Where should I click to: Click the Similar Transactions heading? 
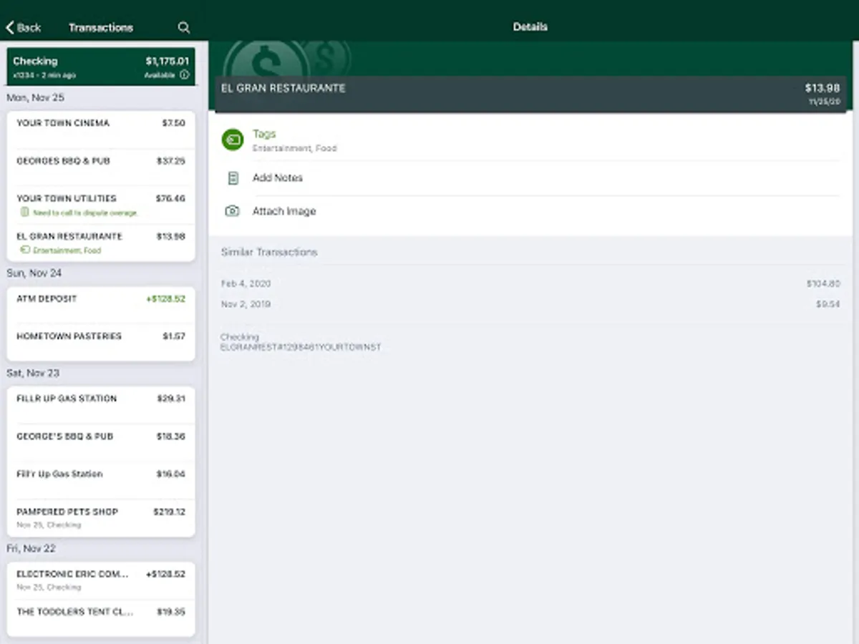(x=269, y=252)
